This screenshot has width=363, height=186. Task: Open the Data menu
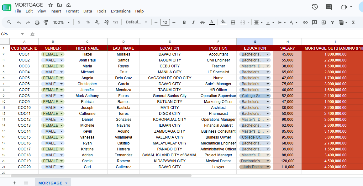pyautogui.click(x=88, y=11)
